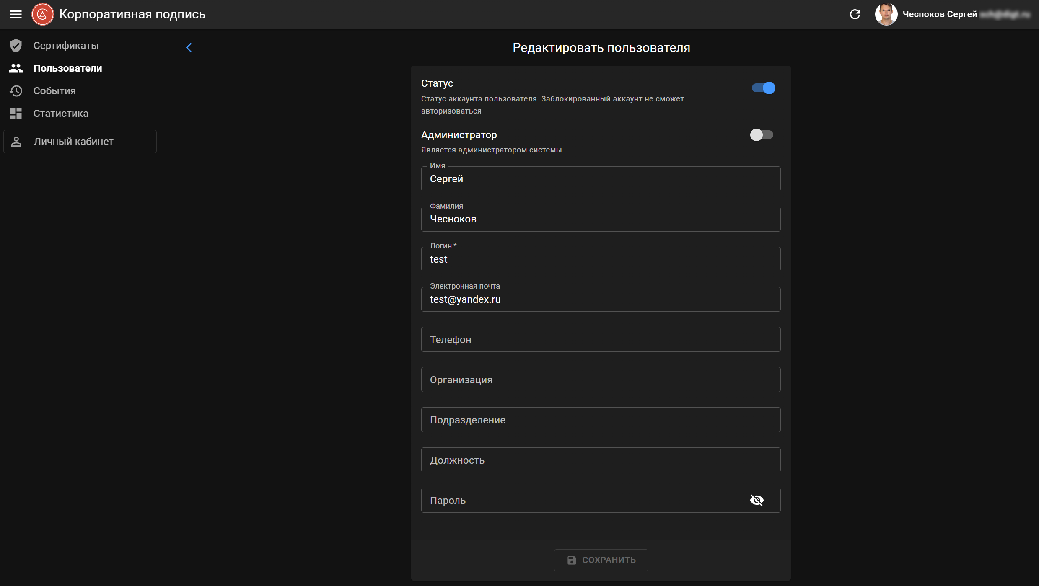The width and height of the screenshot is (1039, 586).
Task: Click the Корпоративная подпись title
Action: coord(132,14)
